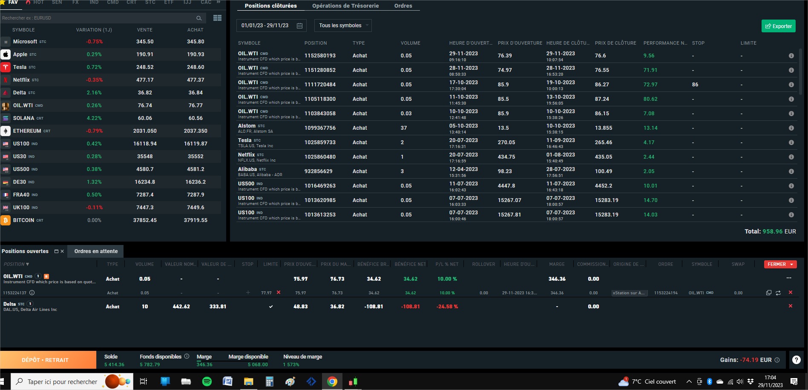
Task: Show info for Alibaba position 932856629
Action: (x=791, y=171)
